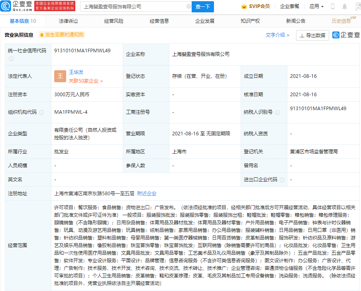Screen dimensions: 361x291
Task: Click the info icon beside 统一社会信用代码
Action: click(11, 59)
